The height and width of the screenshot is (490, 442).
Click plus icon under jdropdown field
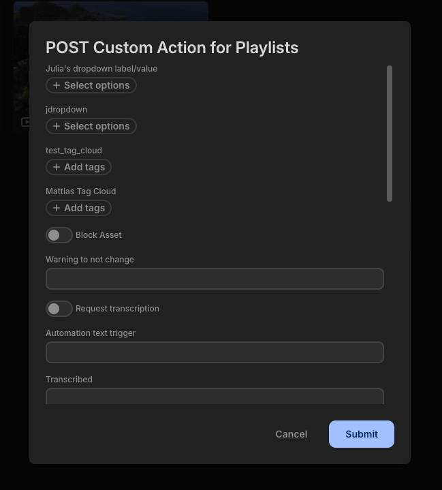pyautogui.click(x=57, y=126)
